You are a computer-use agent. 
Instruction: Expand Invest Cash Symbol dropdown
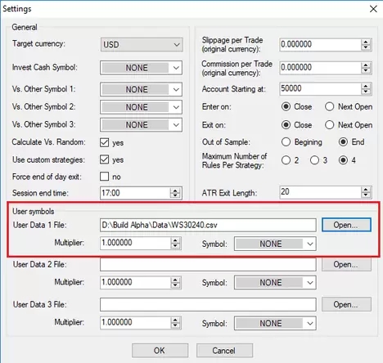click(141, 68)
